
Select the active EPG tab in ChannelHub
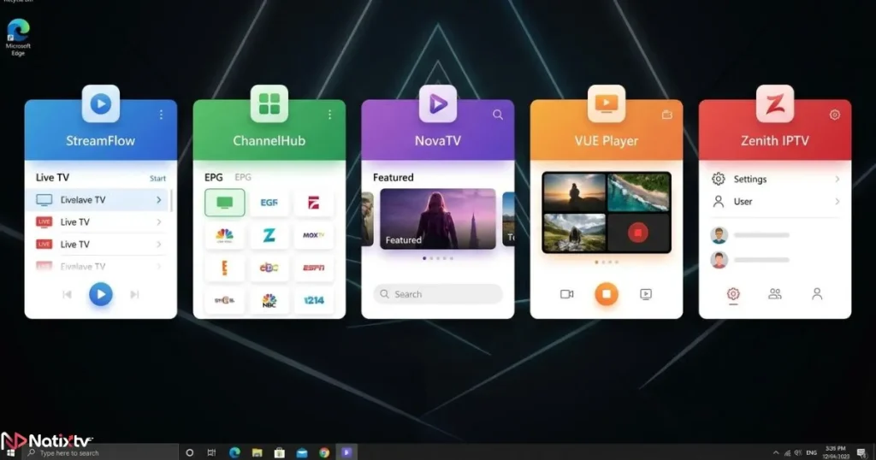213,178
